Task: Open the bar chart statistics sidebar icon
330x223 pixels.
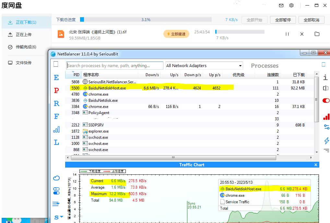Action: 56,130
